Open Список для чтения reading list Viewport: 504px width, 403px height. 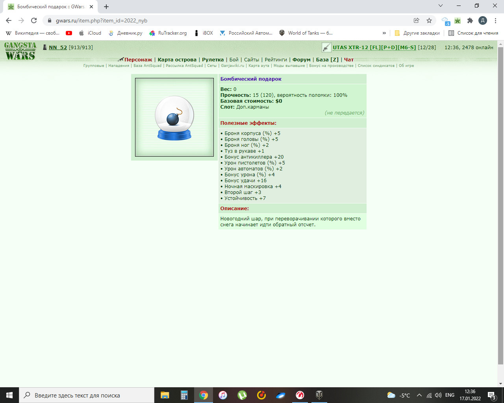(473, 33)
